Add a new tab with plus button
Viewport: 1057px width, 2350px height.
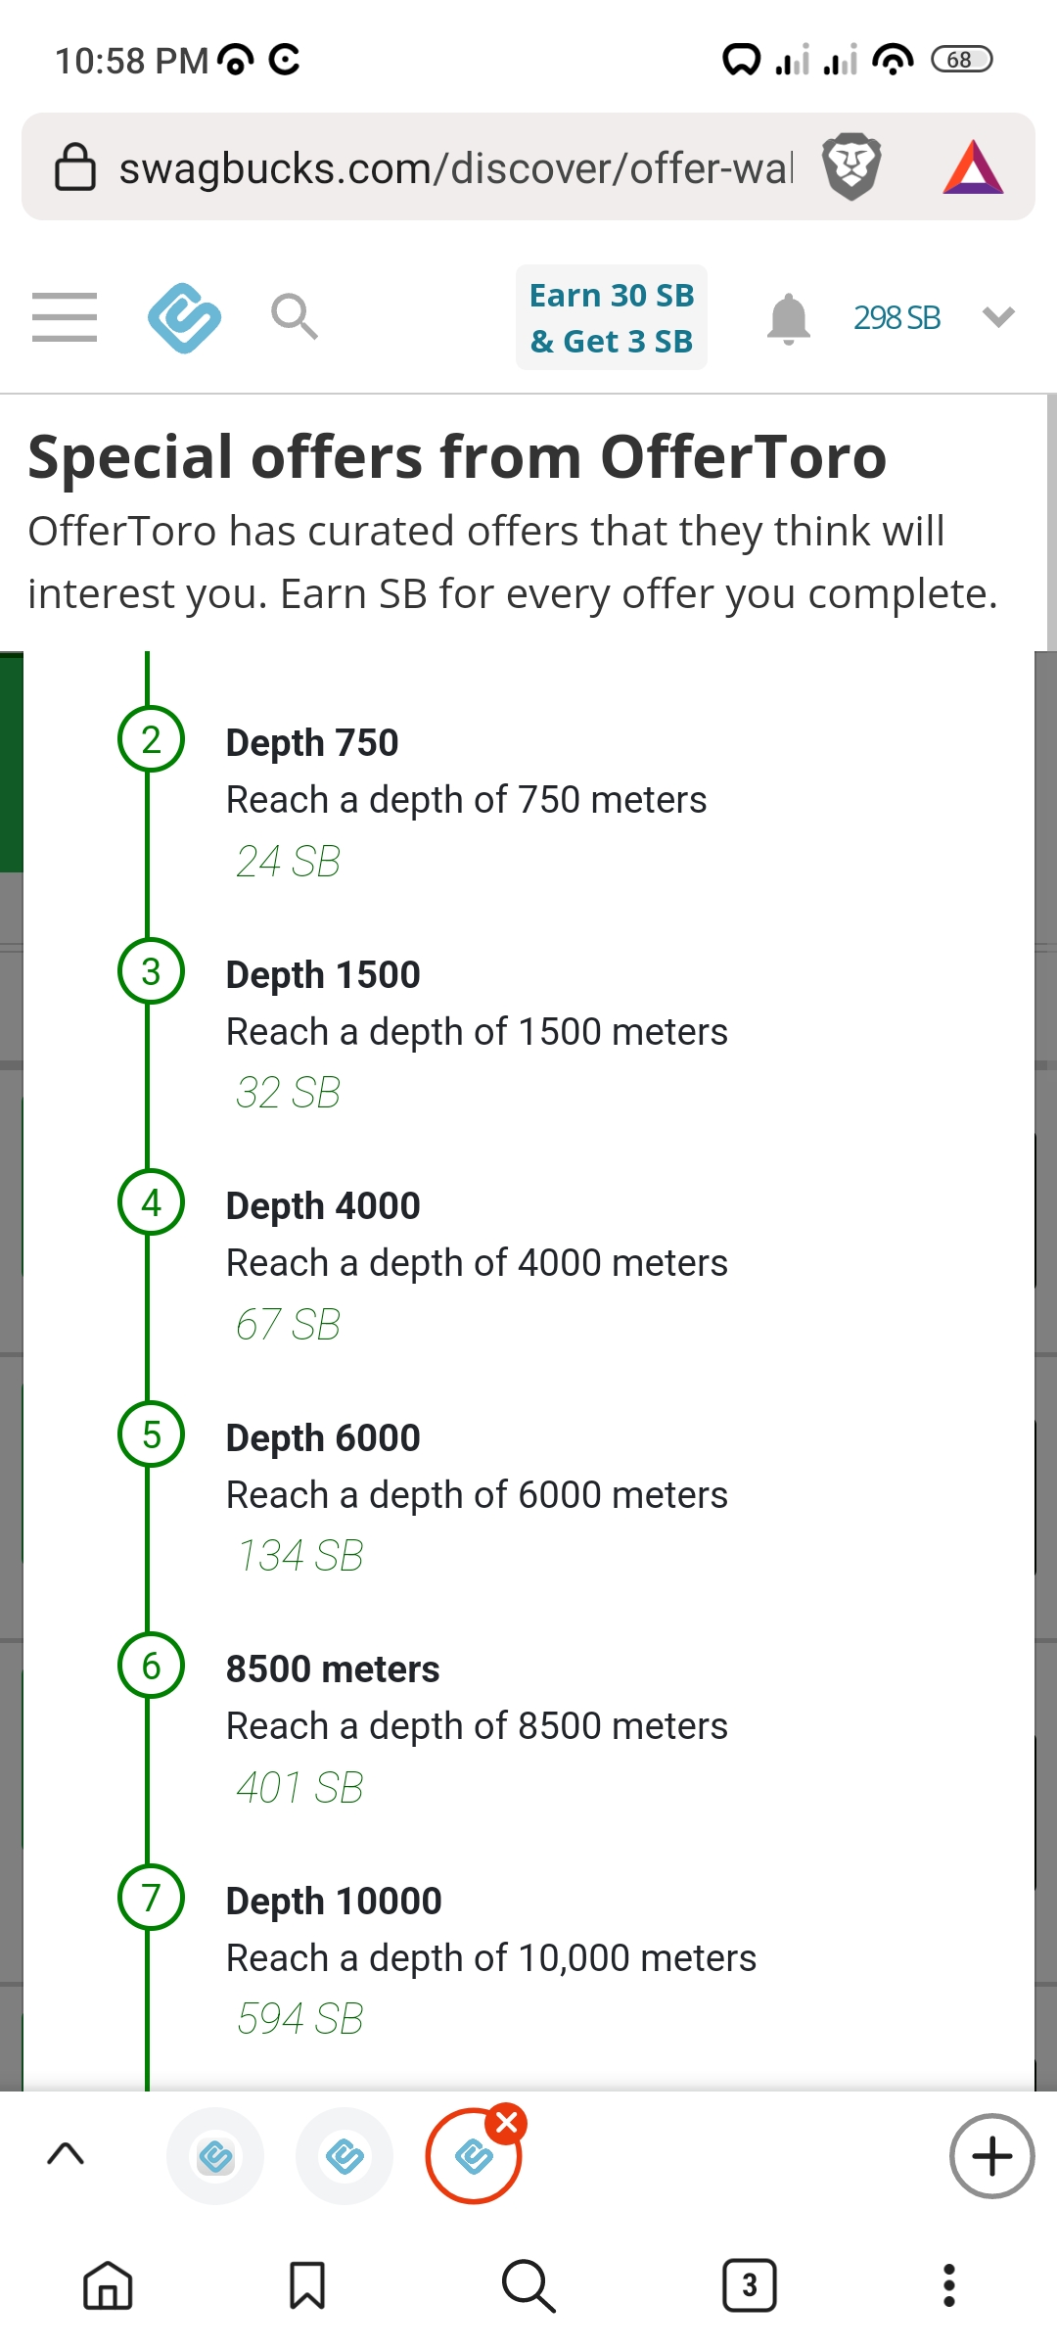(x=992, y=2156)
